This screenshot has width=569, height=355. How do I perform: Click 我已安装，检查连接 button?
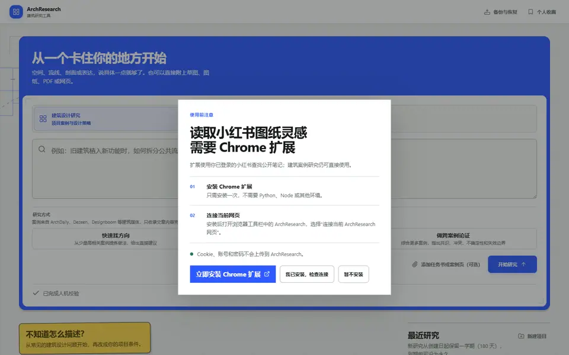(306, 274)
